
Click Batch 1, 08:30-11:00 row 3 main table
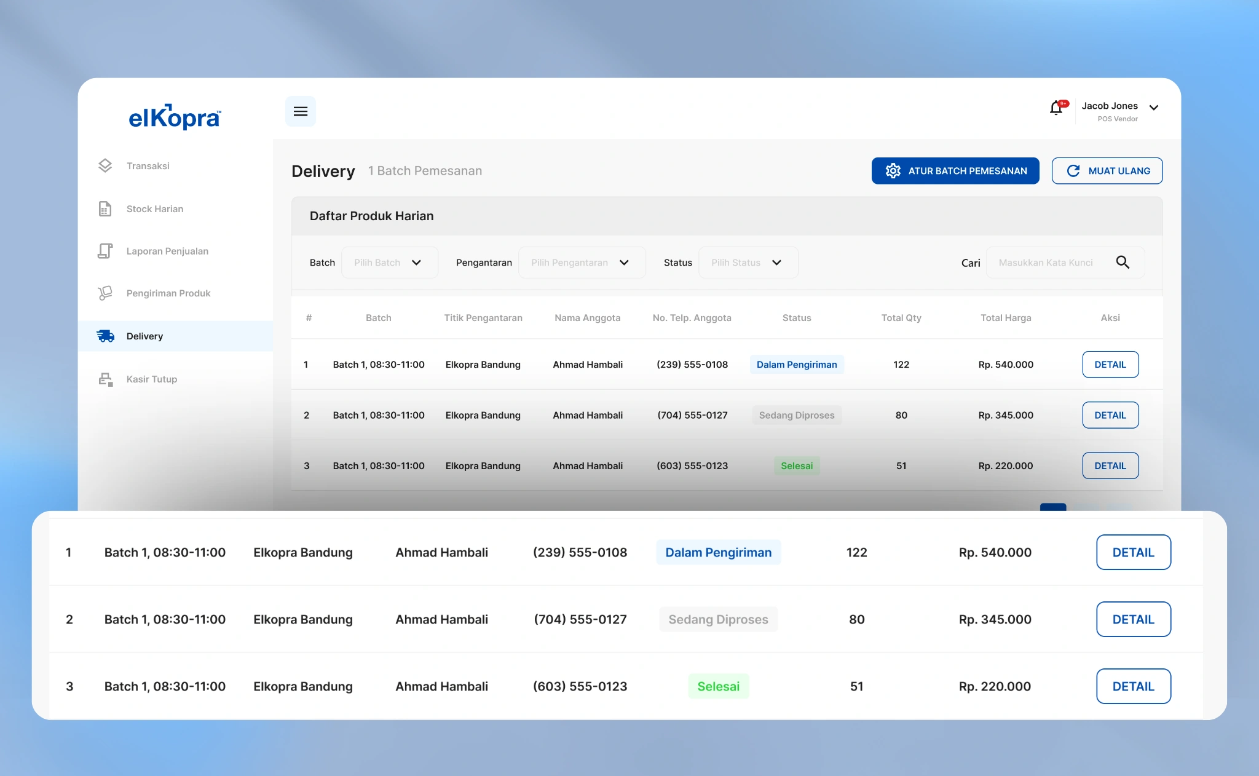point(379,466)
